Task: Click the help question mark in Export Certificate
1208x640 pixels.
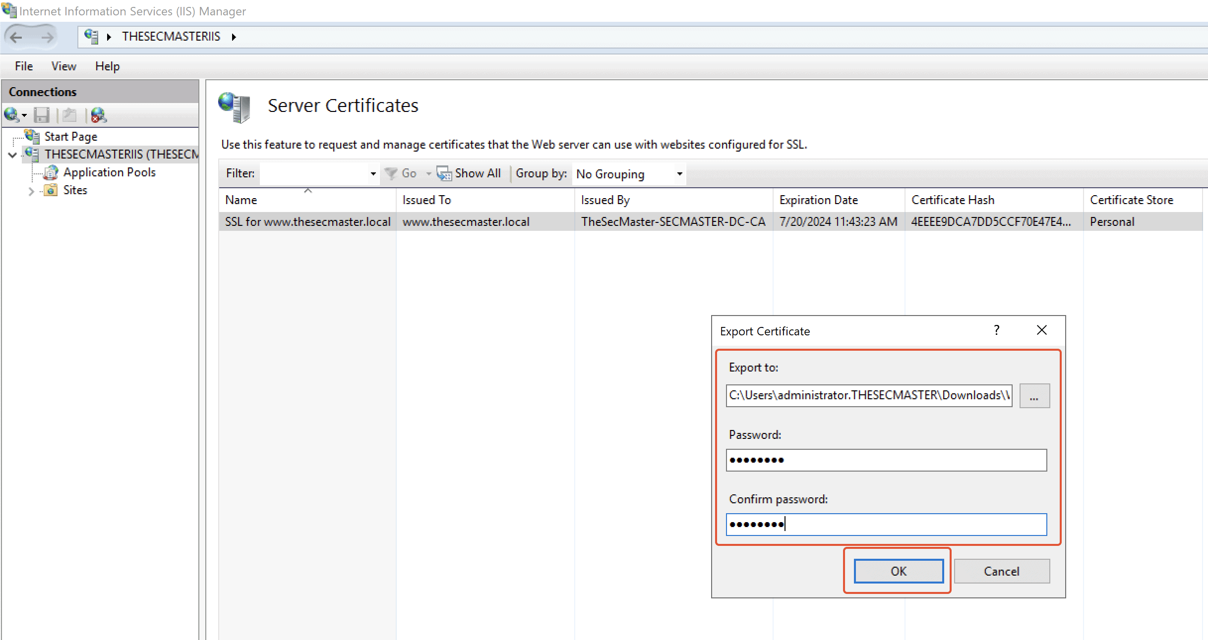Action: 996,330
